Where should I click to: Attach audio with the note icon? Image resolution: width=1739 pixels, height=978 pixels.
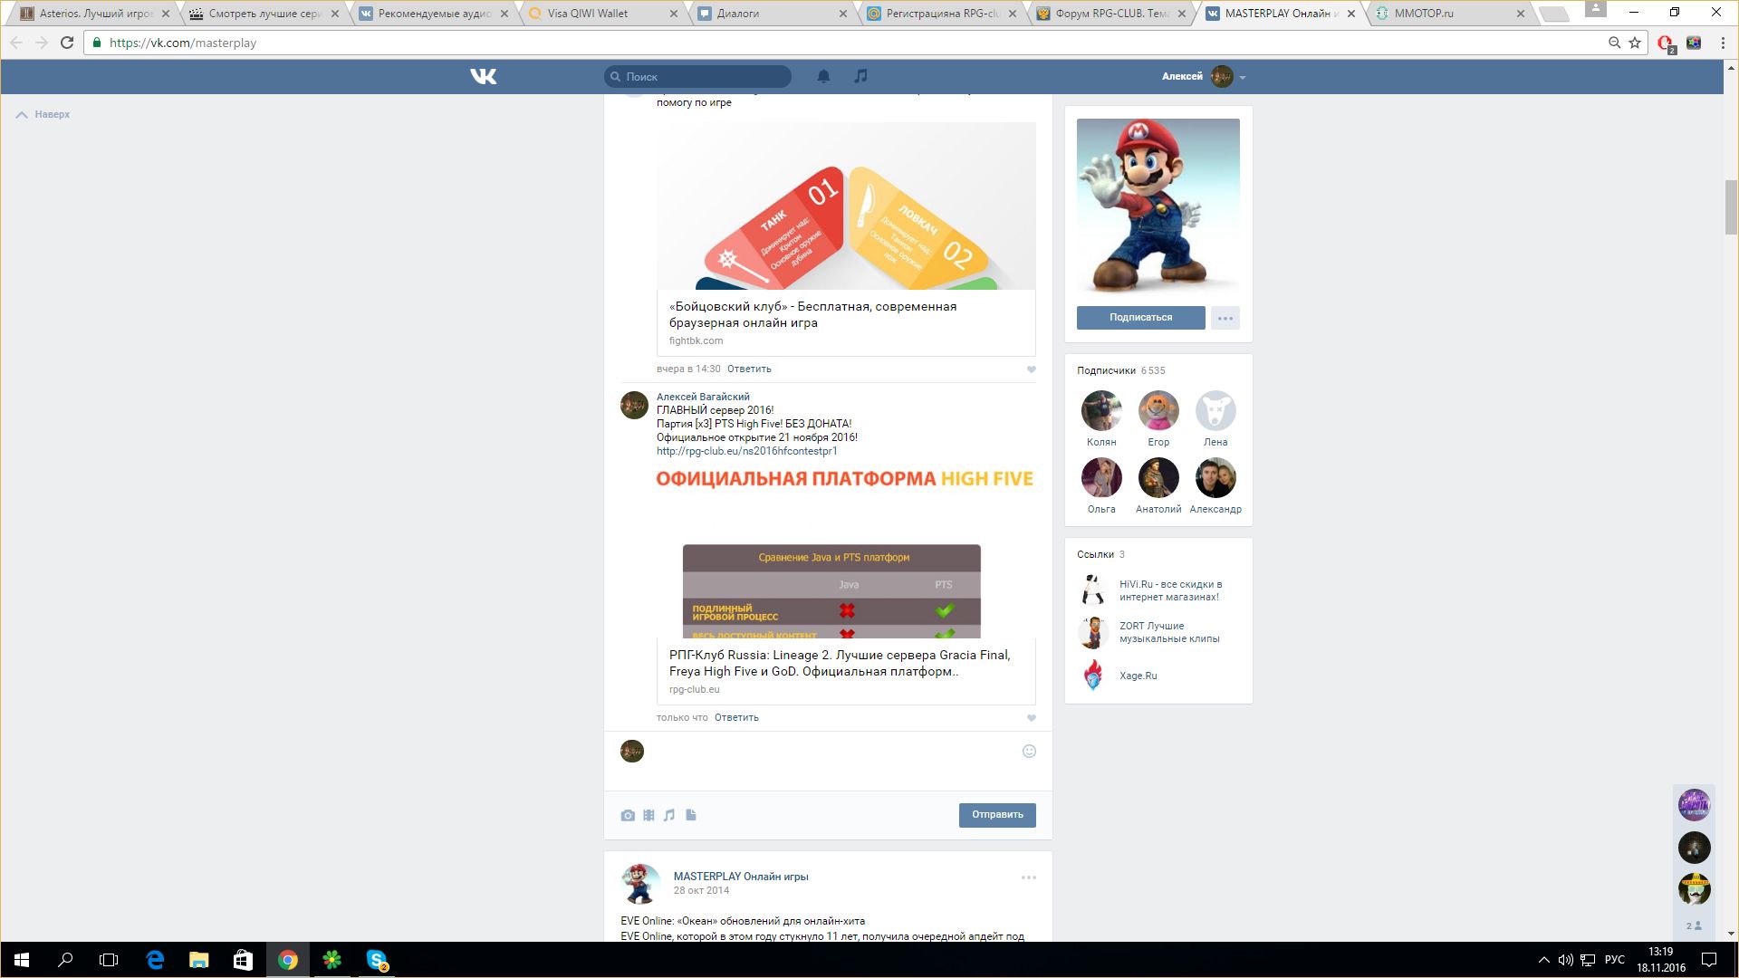tap(669, 815)
